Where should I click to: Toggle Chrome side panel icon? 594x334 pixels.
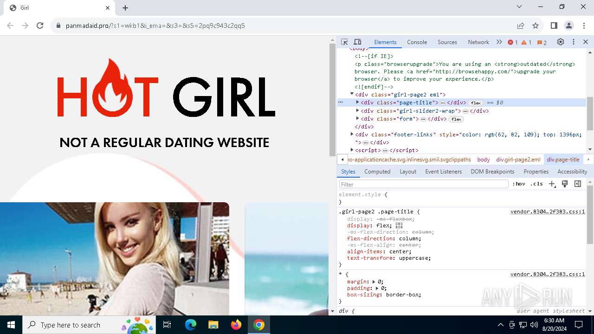click(x=554, y=26)
